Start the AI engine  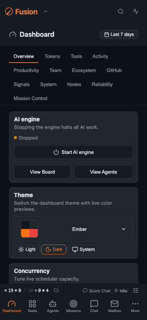[73, 152]
